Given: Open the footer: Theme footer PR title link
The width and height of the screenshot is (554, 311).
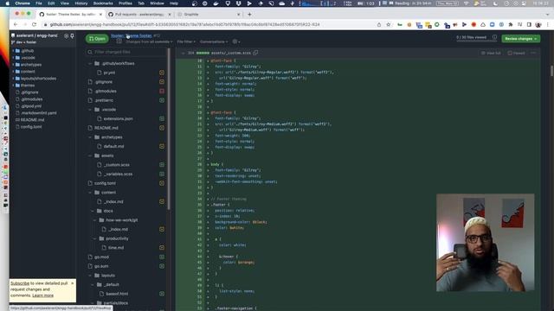Looking at the screenshot, I should [131, 35].
